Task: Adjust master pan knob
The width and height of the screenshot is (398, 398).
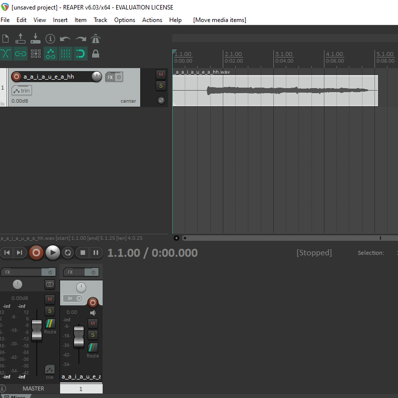Action: pos(18,284)
